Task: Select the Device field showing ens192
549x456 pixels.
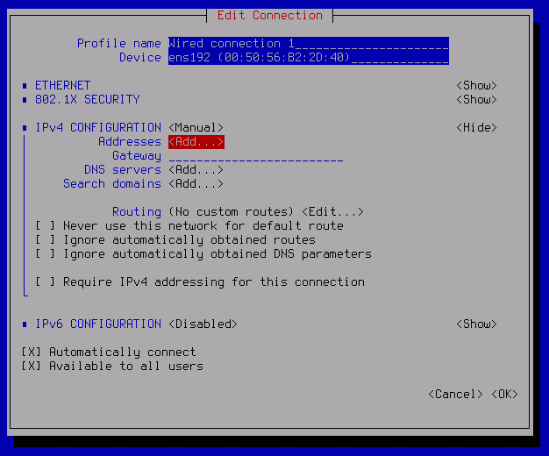Action: point(309,58)
